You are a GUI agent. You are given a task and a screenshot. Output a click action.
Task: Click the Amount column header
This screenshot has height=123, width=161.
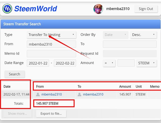click(x=125, y=87)
